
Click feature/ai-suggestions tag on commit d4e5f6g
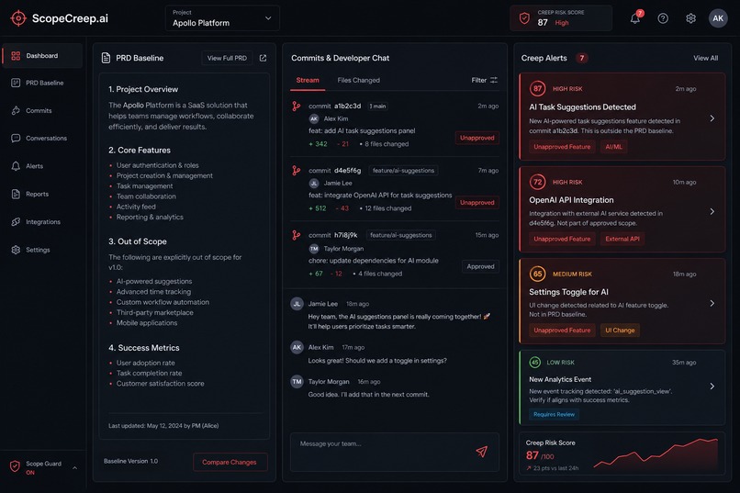coord(403,171)
